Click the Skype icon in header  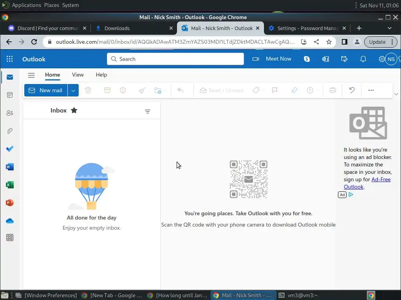pyautogui.click(x=307, y=59)
